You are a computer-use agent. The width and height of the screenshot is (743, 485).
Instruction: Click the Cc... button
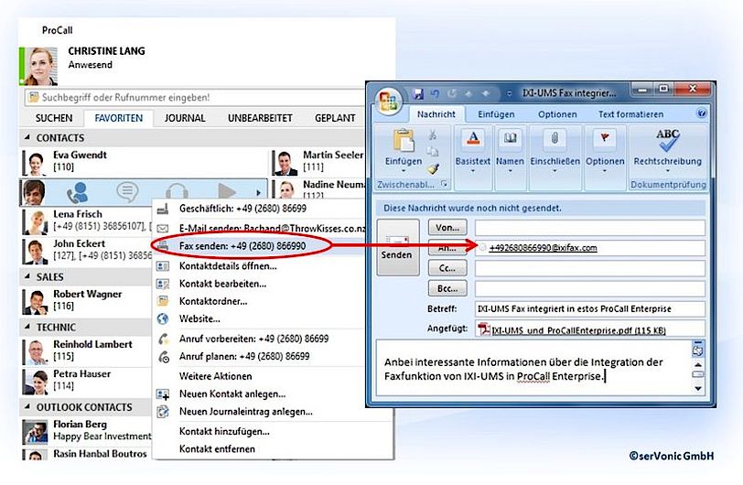coord(447,268)
